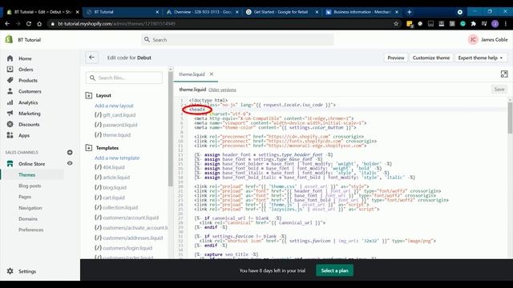513x288 pixels.
Task: Switch to Overview Google Ads tab
Action: point(202,12)
